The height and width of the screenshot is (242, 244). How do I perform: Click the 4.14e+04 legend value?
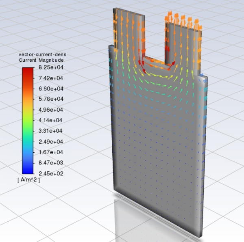pyautogui.click(x=50, y=120)
